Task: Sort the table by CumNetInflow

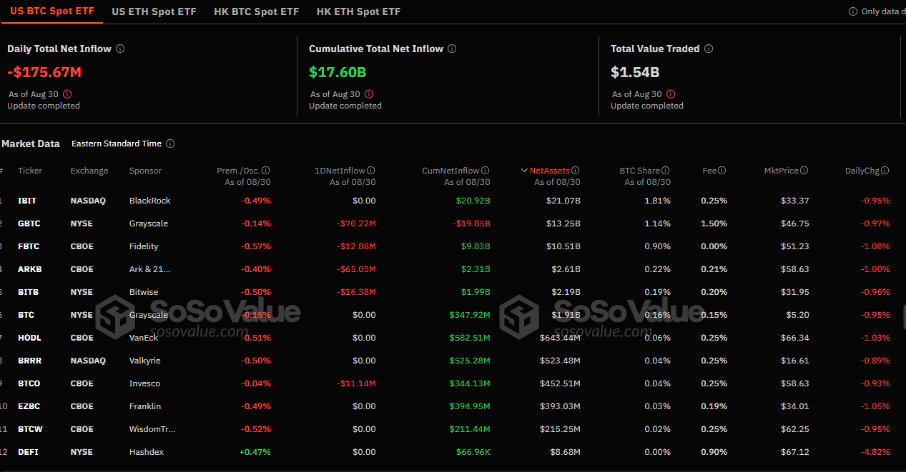Action: pos(456,170)
